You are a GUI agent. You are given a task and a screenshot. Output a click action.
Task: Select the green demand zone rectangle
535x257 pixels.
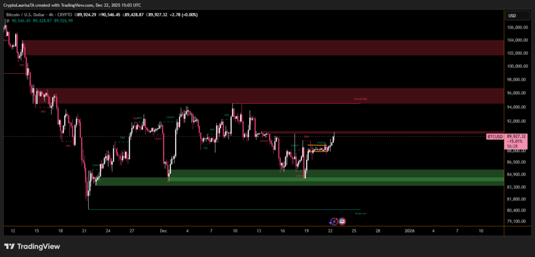(x=334, y=177)
